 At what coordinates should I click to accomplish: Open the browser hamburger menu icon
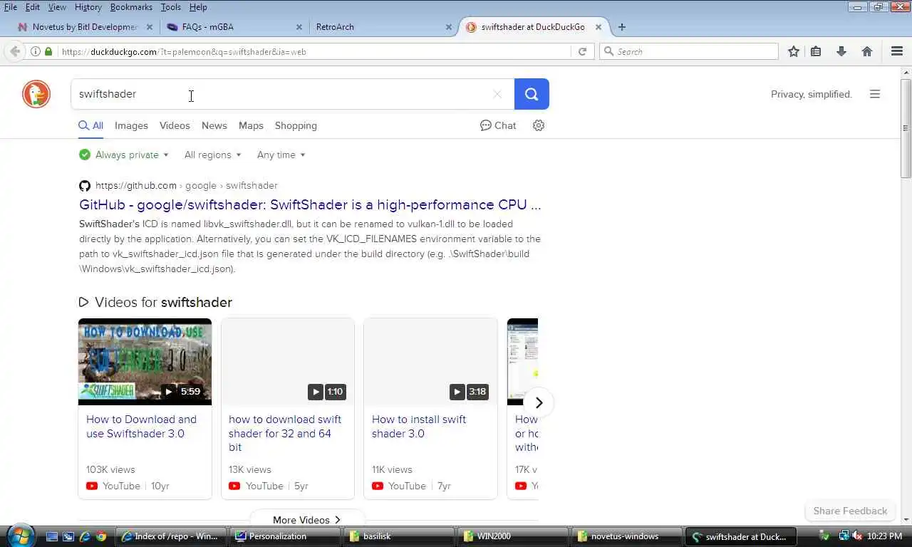click(897, 51)
